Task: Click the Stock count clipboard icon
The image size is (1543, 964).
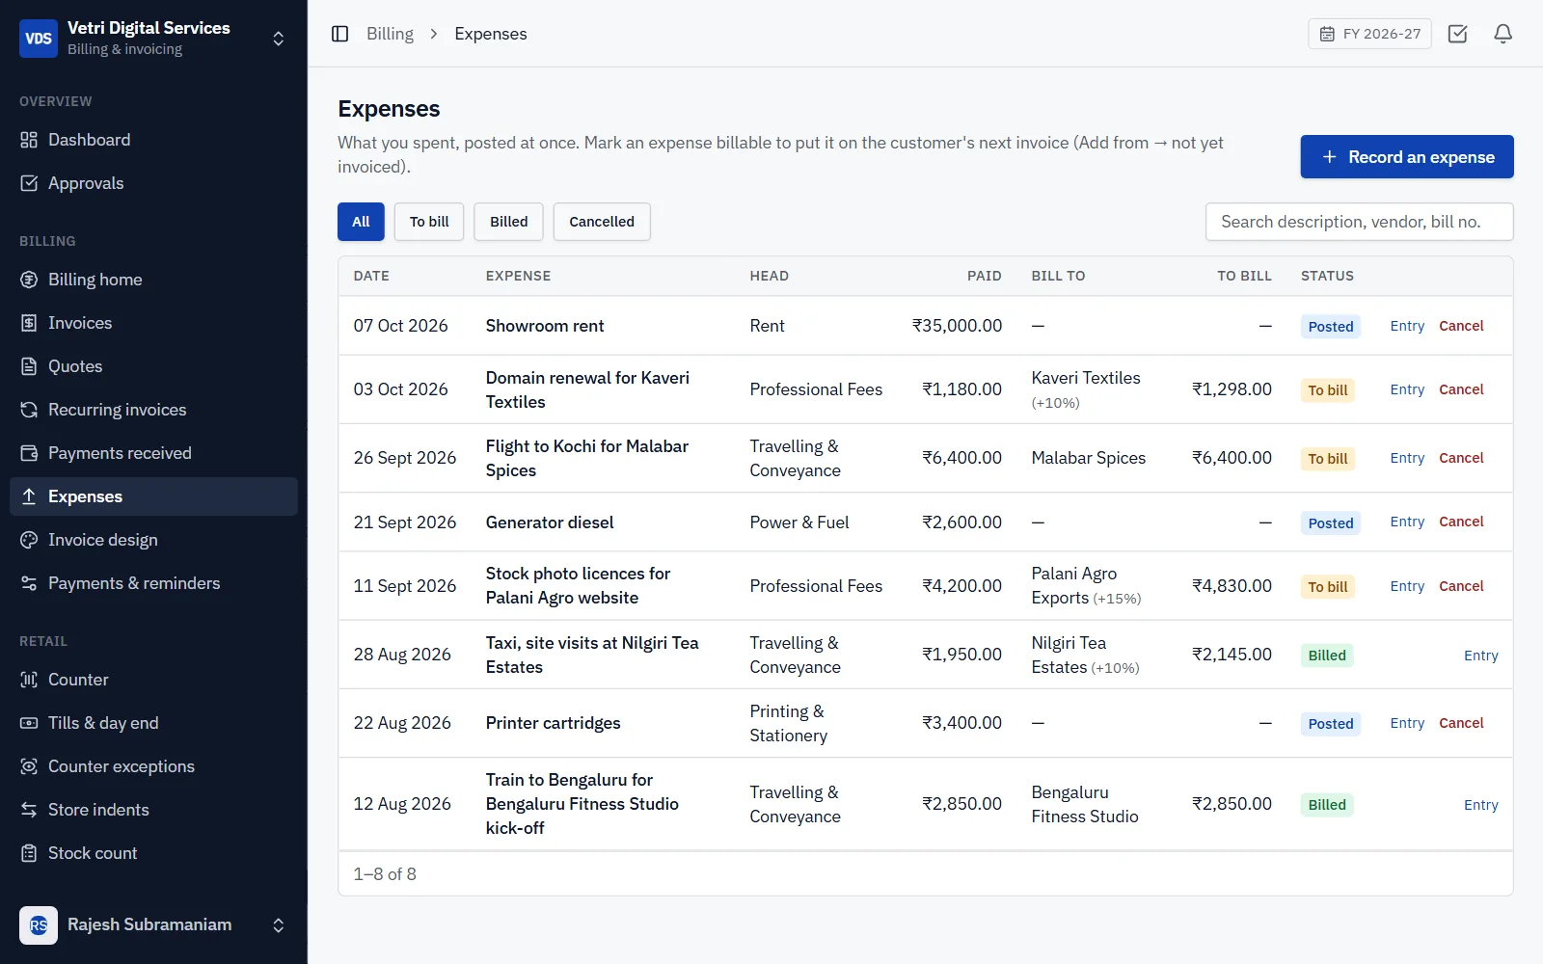Action: pos(29,853)
